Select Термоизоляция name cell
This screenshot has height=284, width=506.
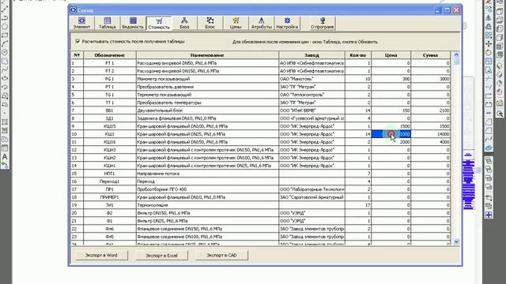coord(207,205)
